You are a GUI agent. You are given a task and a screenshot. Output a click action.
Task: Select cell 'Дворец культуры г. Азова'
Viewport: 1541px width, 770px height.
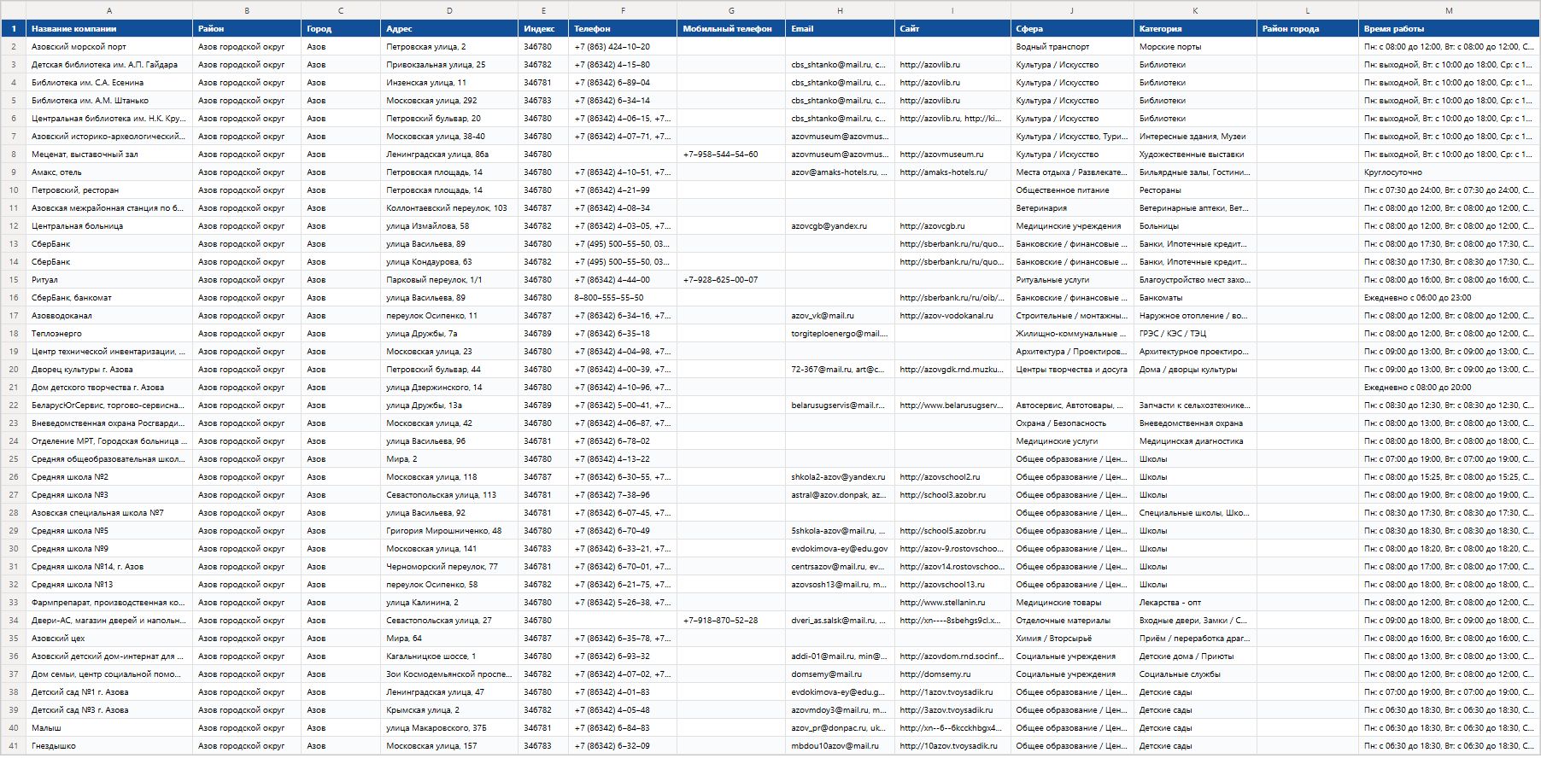(109, 370)
